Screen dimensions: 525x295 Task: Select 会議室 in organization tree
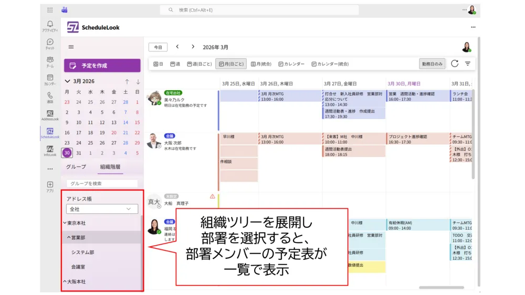[78, 267]
